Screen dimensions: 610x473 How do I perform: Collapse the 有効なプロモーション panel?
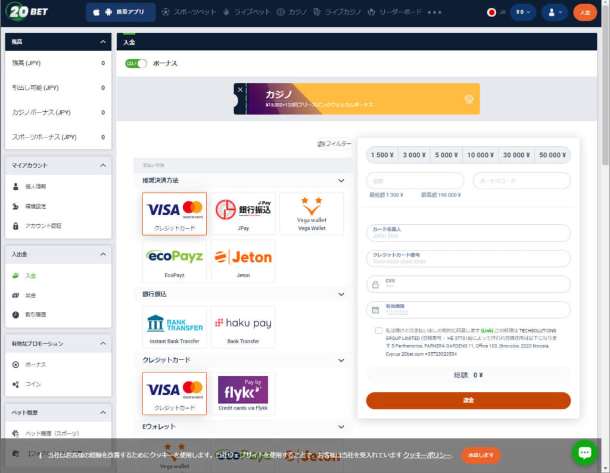pos(102,343)
